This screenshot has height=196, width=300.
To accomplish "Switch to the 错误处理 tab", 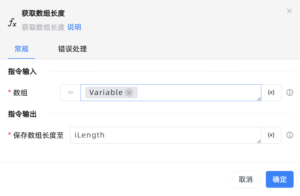I will 73,49.
